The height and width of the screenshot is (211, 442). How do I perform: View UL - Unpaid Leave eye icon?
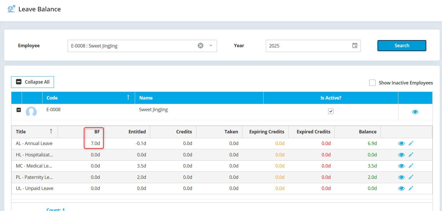coord(401,188)
